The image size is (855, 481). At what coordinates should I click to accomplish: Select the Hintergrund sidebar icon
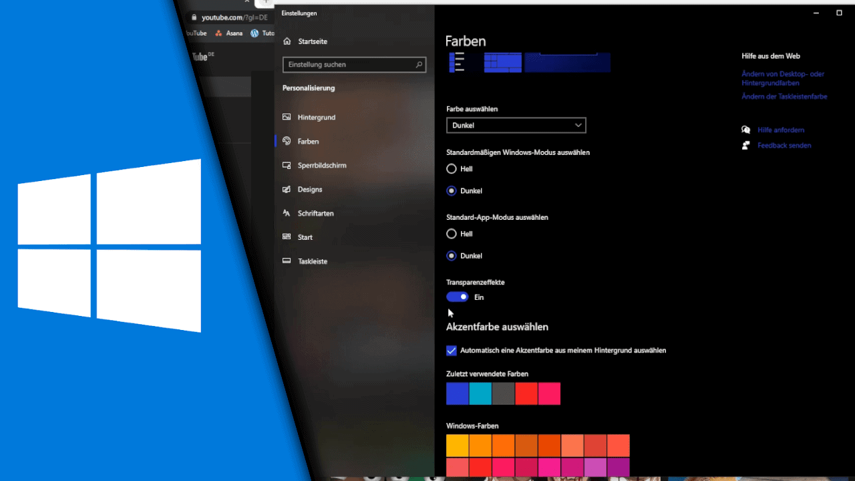287,117
